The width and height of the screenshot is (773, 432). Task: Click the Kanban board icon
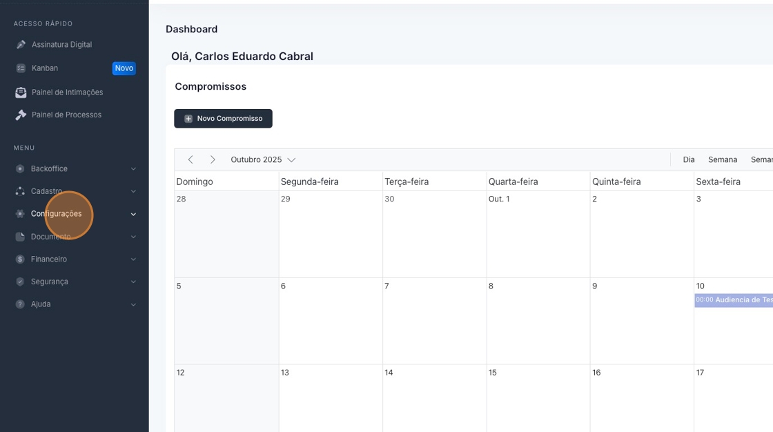click(x=21, y=68)
